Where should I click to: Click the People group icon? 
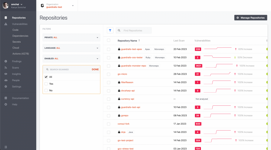[6, 80]
